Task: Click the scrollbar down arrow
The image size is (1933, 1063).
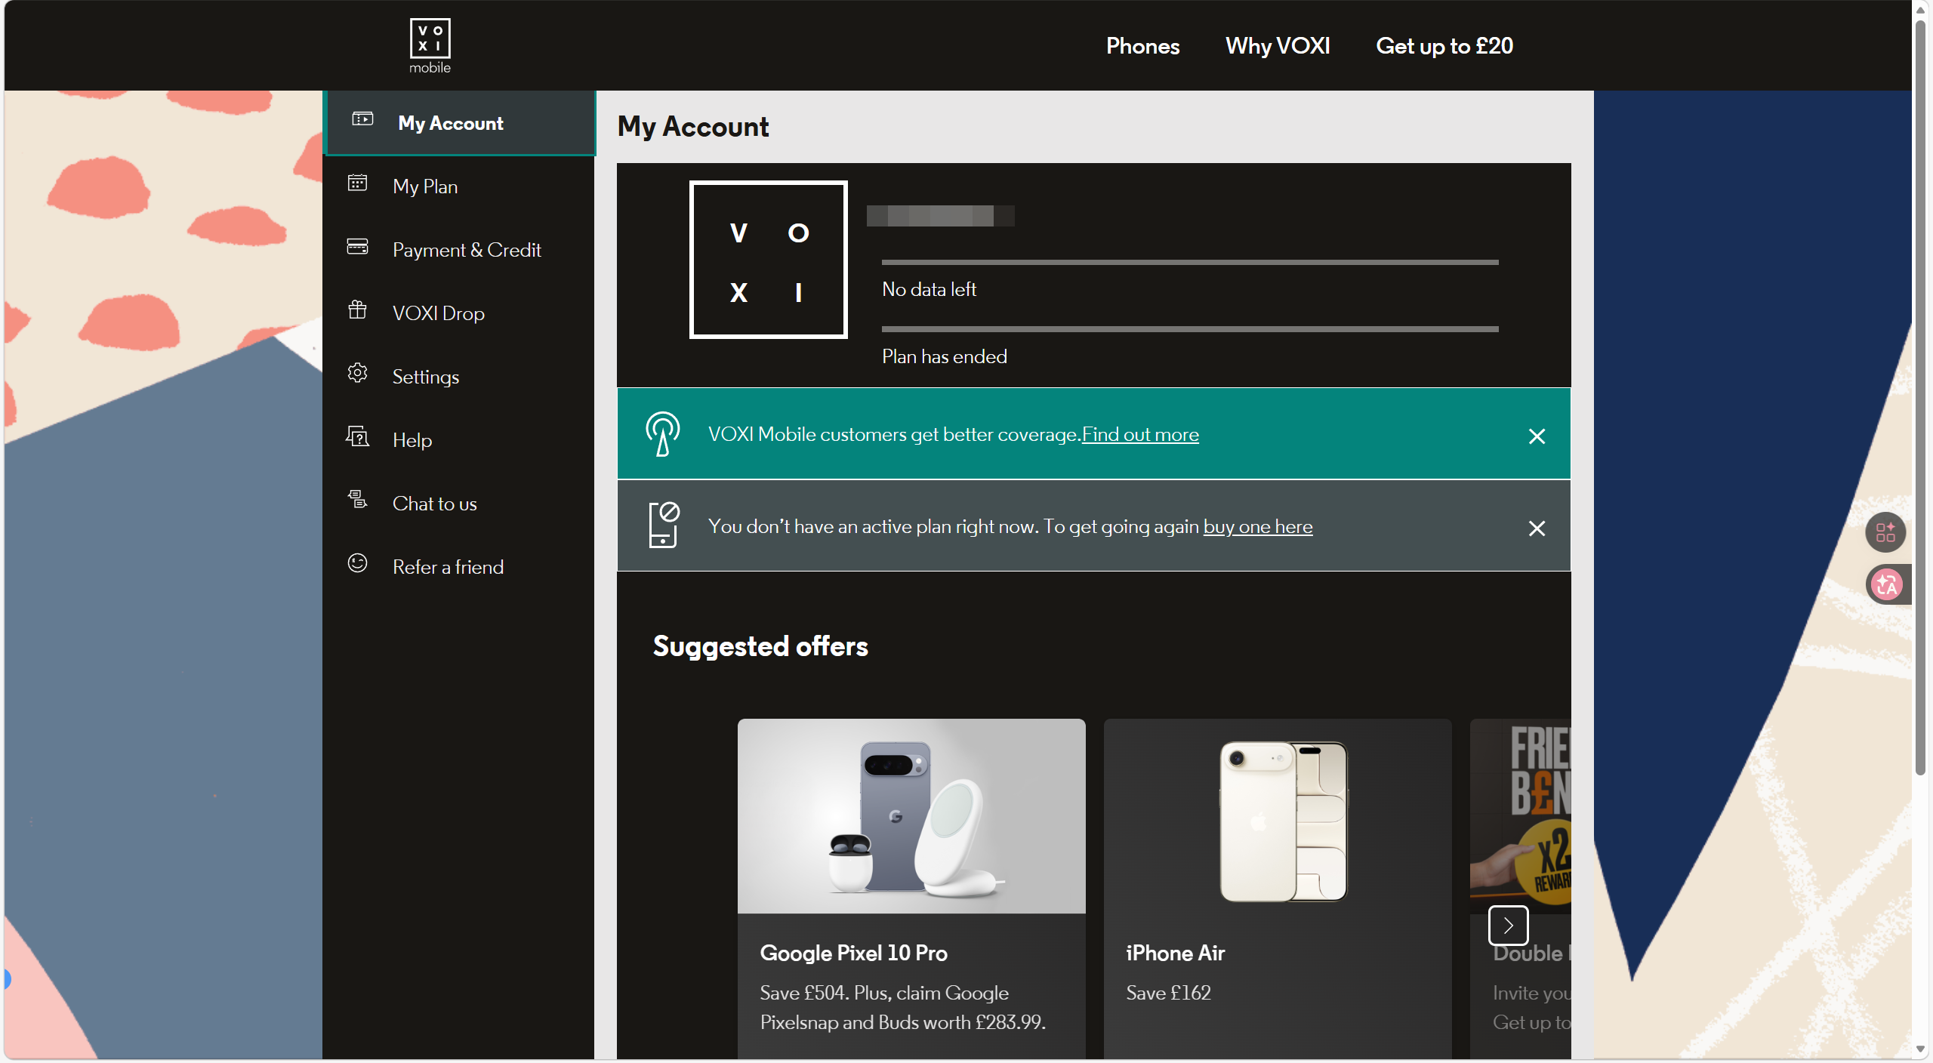Action: [1921, 1049]
